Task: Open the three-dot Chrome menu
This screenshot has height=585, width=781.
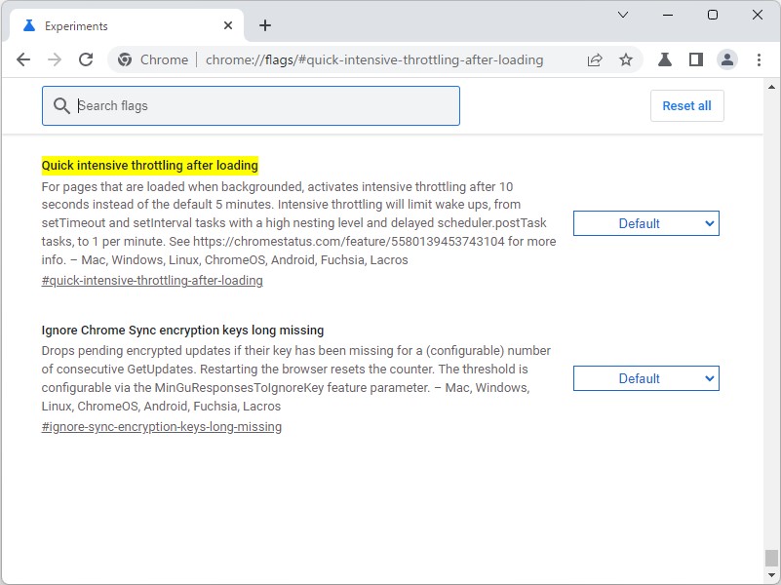Action: pyautogui.click(x=760, y=58)
